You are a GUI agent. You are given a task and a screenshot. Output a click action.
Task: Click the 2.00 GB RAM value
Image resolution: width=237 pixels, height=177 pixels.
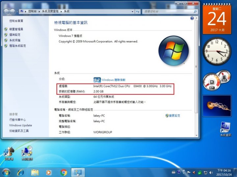pos(98,91)
